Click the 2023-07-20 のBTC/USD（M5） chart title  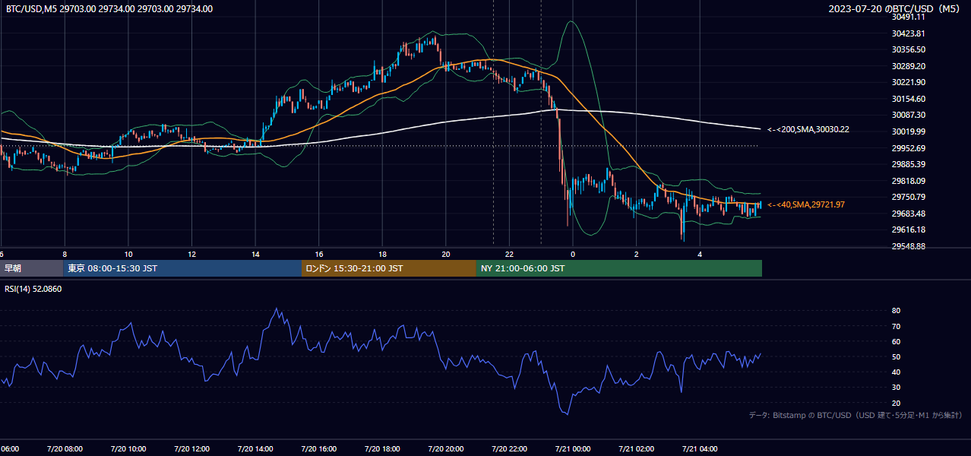click(x=894, y=9)
